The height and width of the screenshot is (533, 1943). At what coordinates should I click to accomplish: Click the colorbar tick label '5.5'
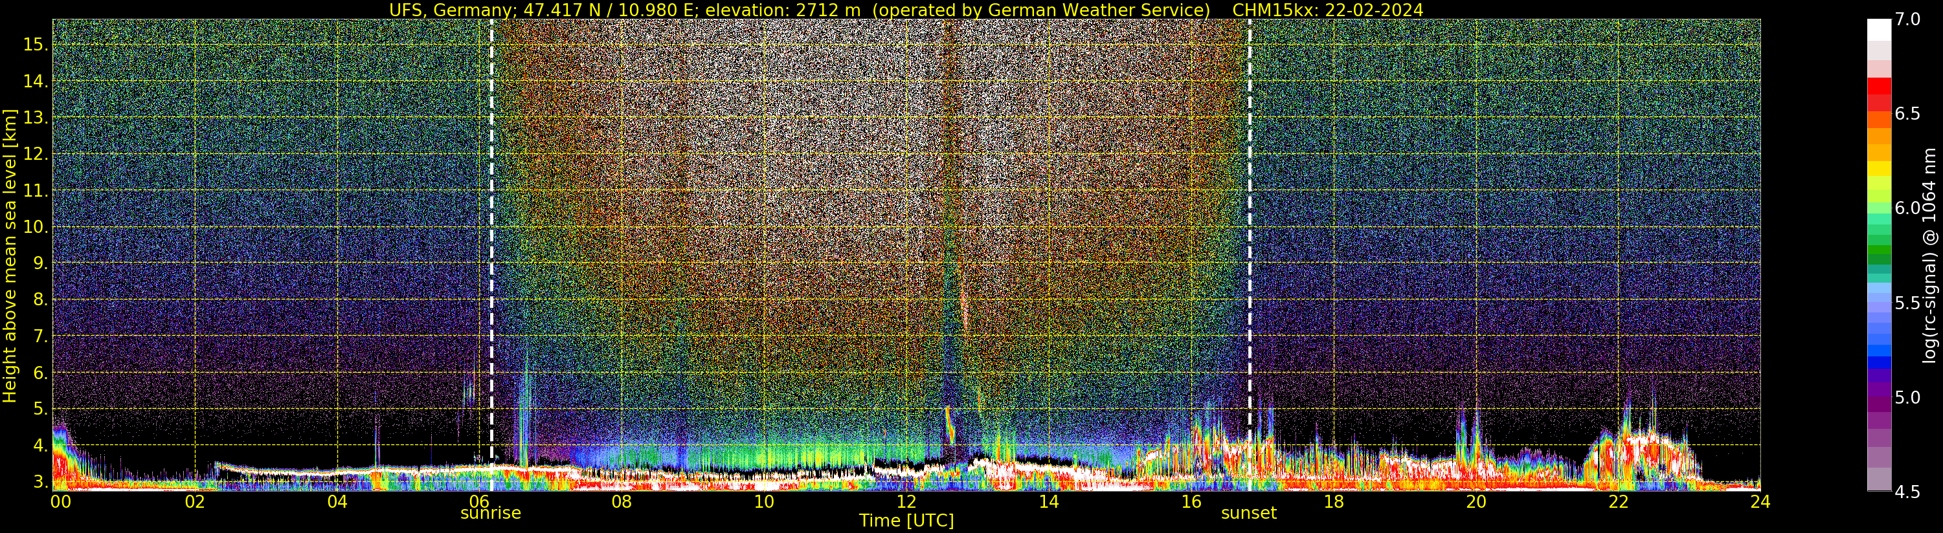(1907, 303)
